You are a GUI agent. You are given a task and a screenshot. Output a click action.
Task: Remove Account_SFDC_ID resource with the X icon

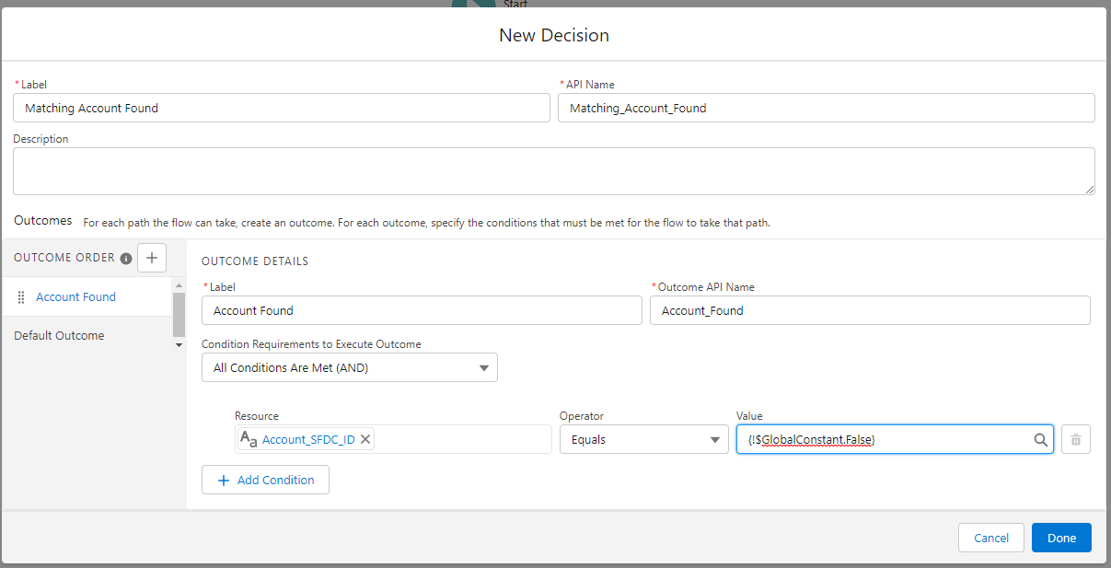tap(365, 439)
